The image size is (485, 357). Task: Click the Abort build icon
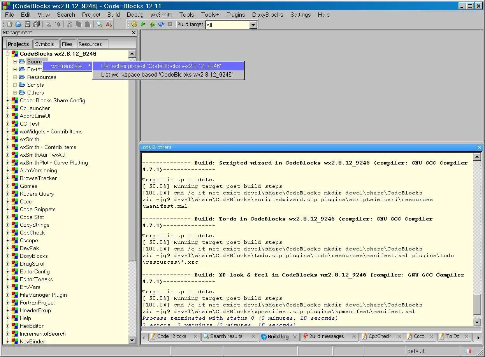click(x=170, y=24)
